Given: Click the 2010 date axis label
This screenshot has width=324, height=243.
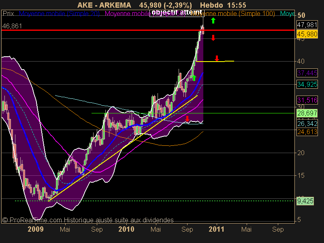Looking at the screenshot, I should (126, 229).
